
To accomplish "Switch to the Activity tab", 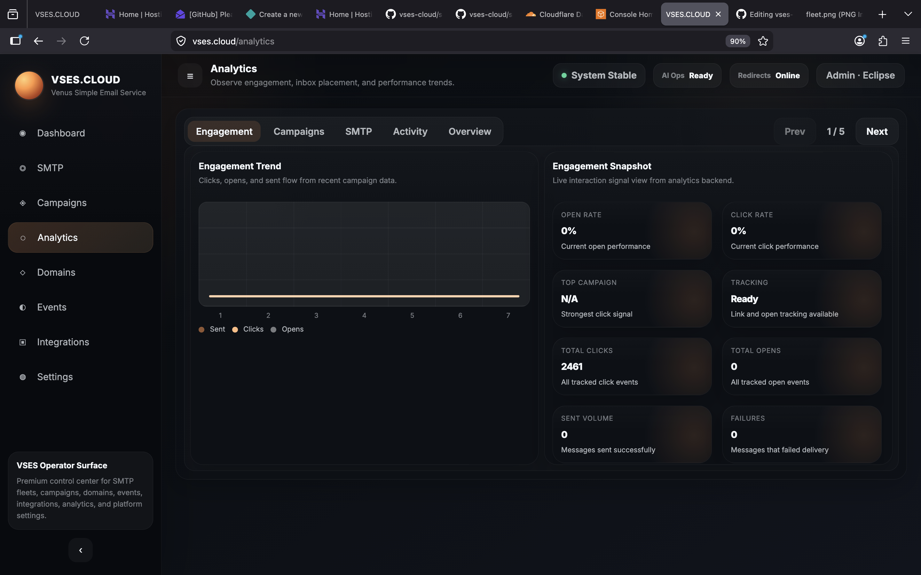I will pos(410,132).
